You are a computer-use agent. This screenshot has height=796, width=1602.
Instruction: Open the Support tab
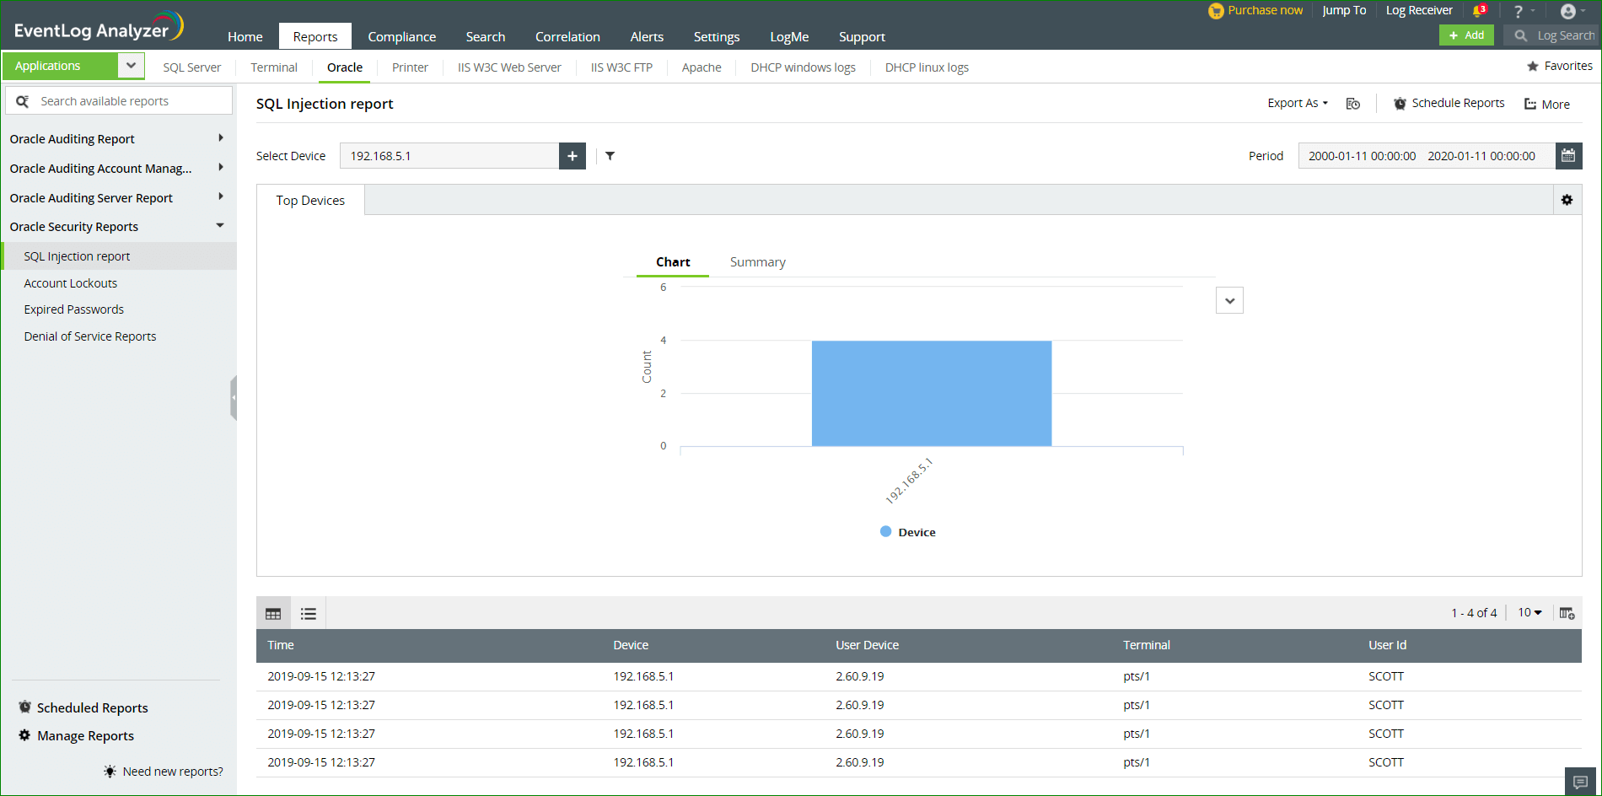pyautogui.click(x=862, y=36)
